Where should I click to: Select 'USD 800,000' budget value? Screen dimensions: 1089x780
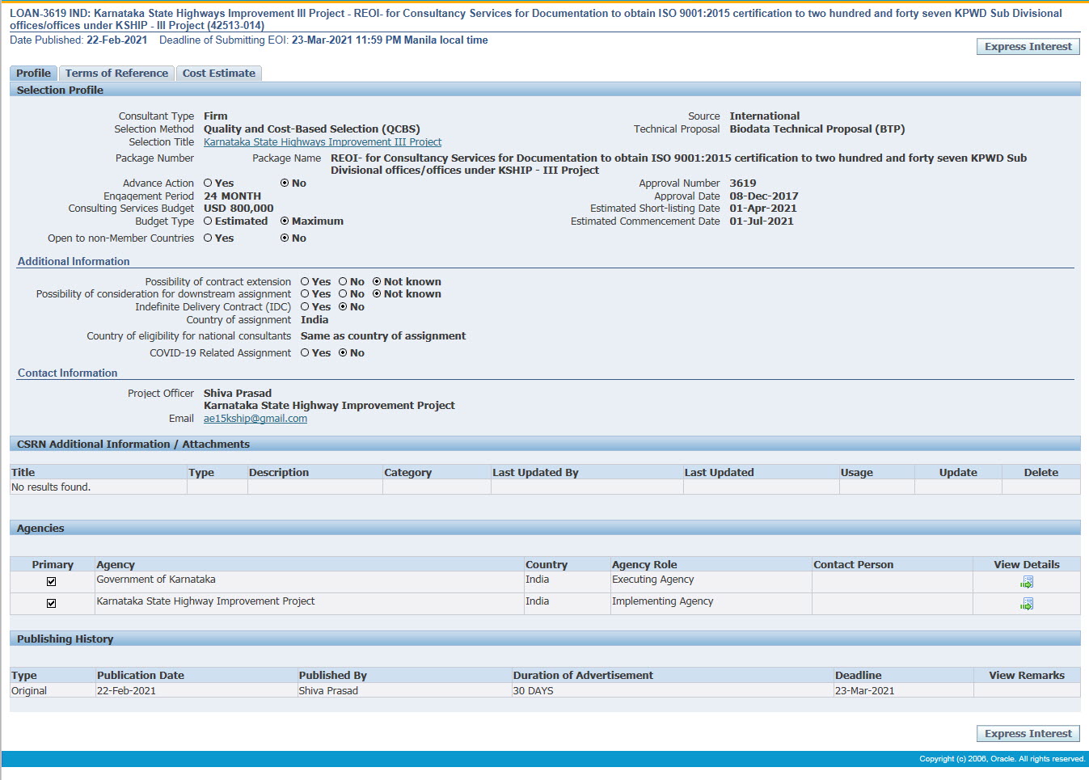[238, 209]
